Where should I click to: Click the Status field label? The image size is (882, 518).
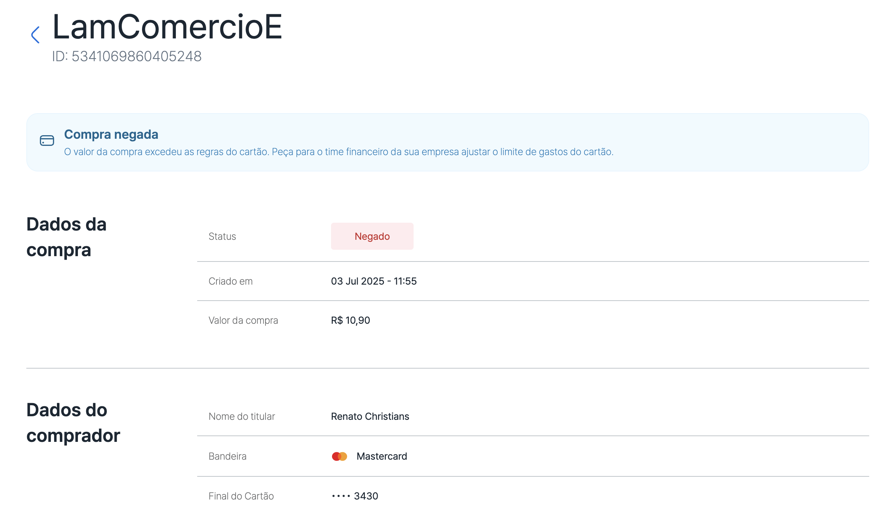click(222, 236)
